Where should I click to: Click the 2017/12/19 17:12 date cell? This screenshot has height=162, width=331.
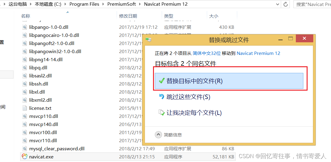point(138,27)
